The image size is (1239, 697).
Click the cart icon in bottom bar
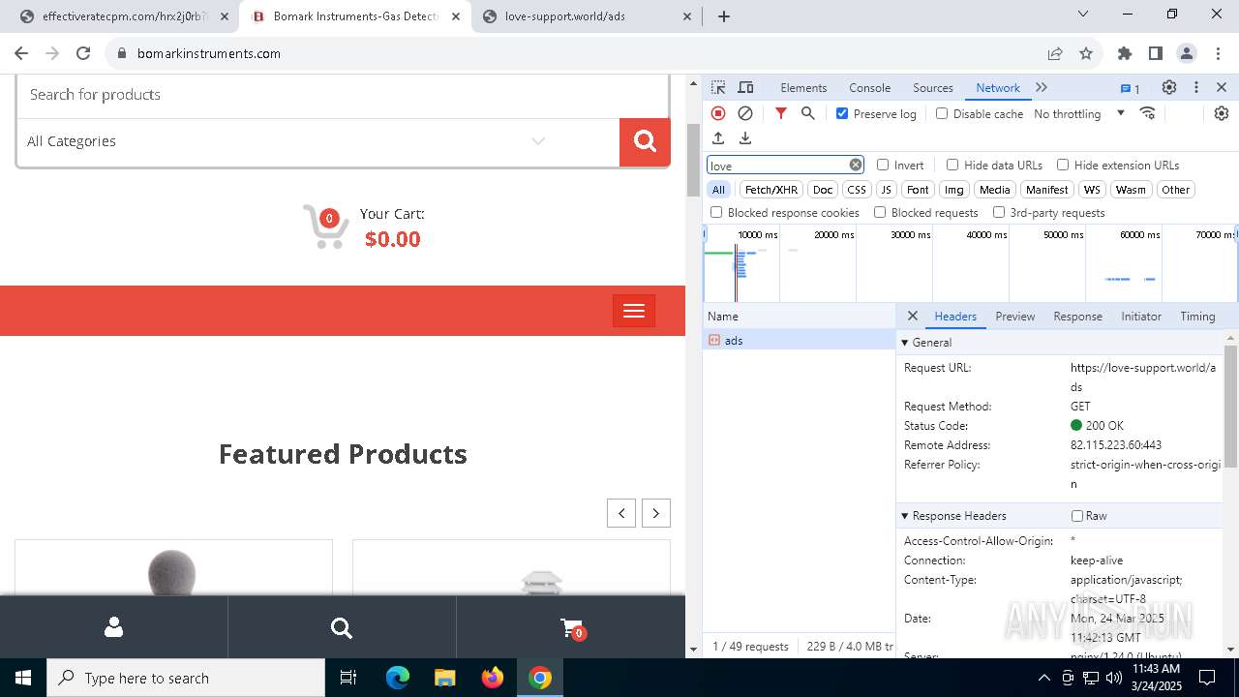click(x=572, y=628)
